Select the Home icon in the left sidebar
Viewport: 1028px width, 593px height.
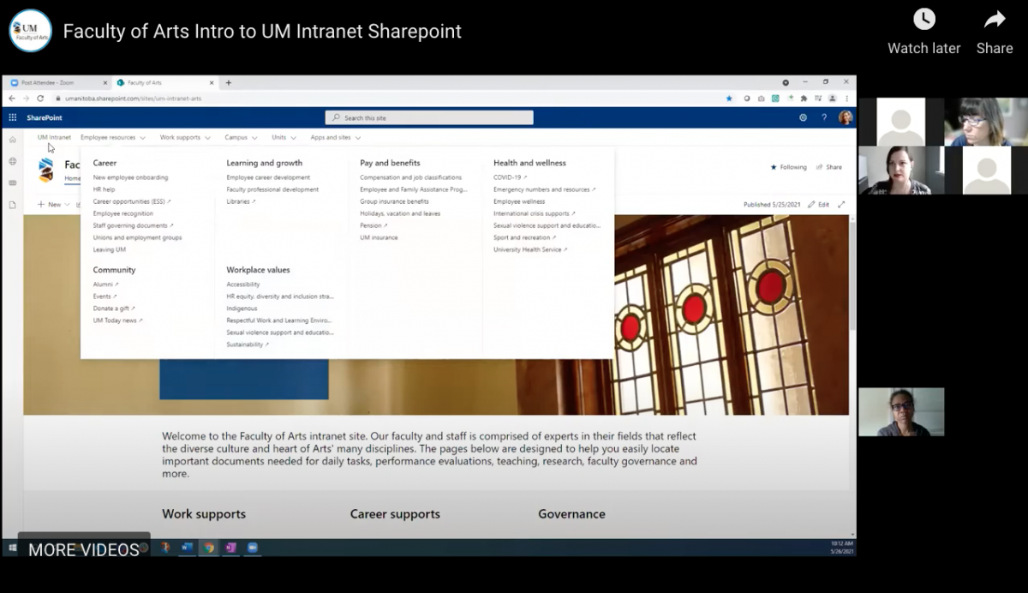(12, 139)
